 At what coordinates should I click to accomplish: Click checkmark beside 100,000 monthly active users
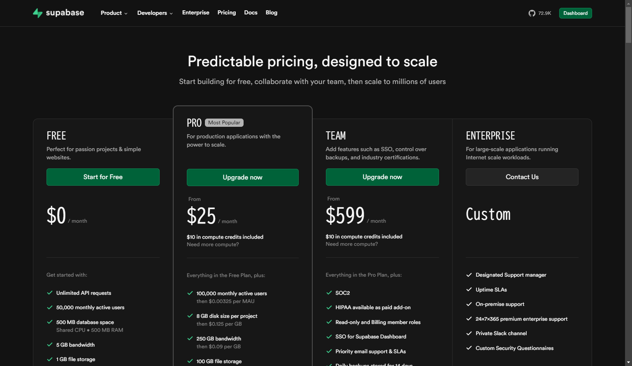[x=190, y=293]
